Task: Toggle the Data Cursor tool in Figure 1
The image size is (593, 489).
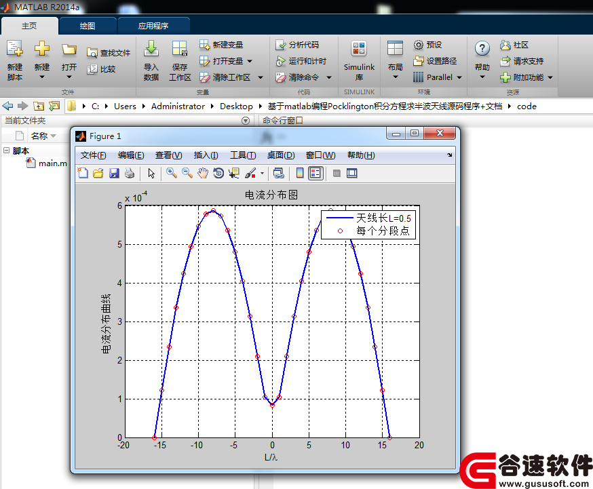Action: (234, 173)
